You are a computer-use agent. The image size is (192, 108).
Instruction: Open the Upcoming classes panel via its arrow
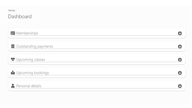[180, 60]
